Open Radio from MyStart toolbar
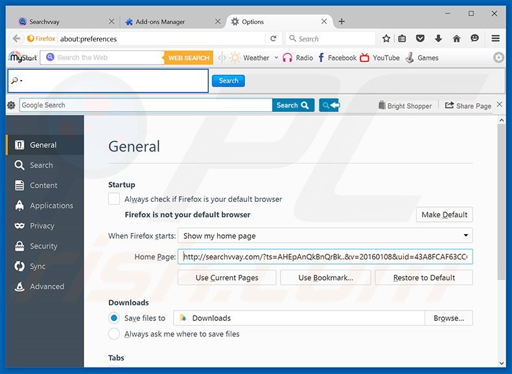This screenshot has width=512, height=374. click(297, 58)
